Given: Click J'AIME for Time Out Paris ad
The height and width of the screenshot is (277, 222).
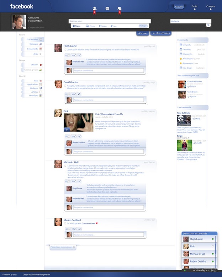Looking at the screenshot, I should point(196,119).
